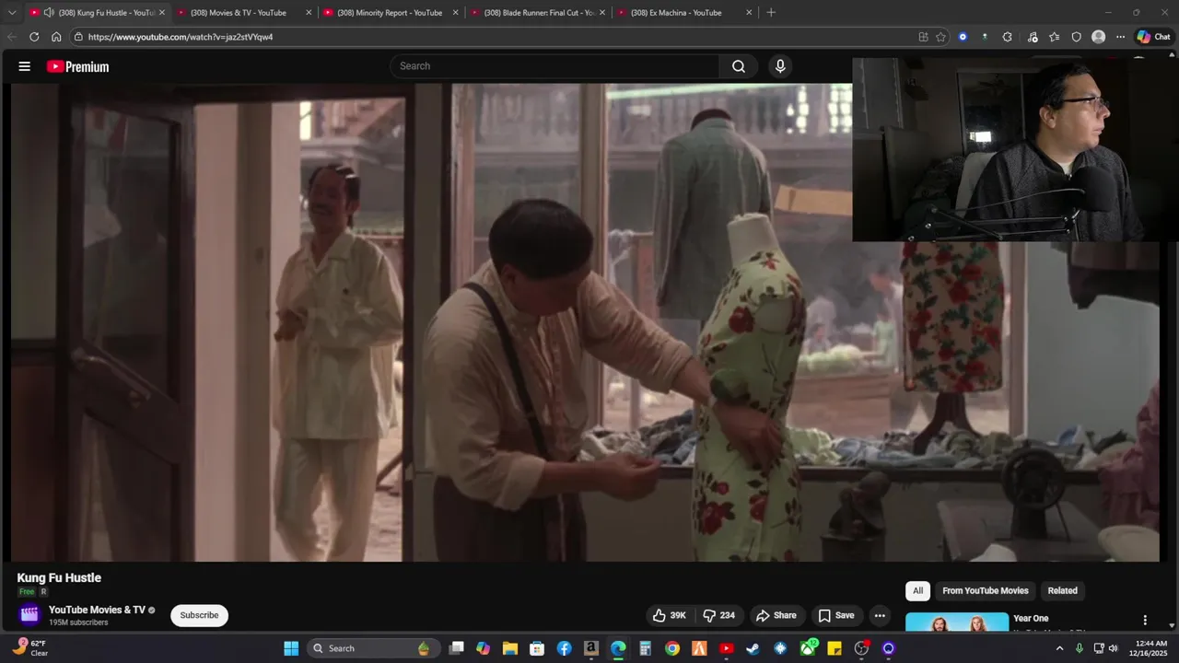Open the browser profile avatar
The width and height of the screenshot is (1179, 663).
1098,37
